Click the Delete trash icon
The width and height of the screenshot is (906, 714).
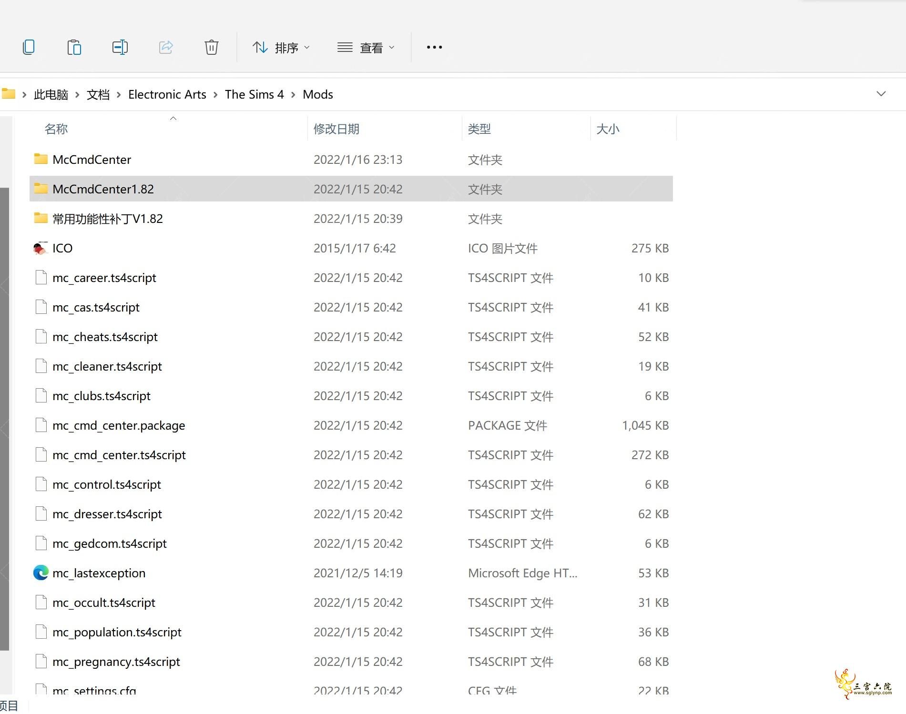[x=211, y=47]
